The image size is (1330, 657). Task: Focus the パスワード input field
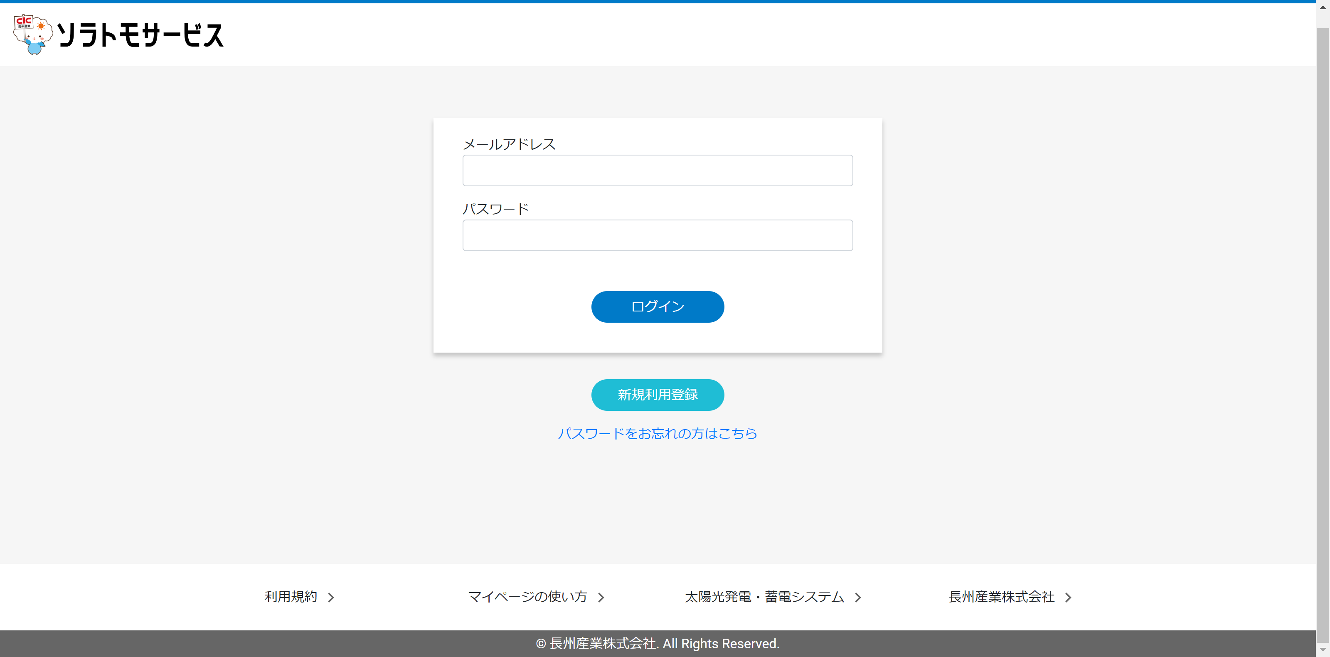(657, 235)
